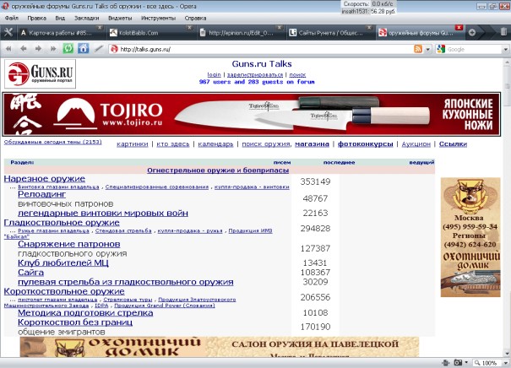The image size is (511, 368).
Task: Open the closed tabs trash icon
Action: [x=503, y=32]
